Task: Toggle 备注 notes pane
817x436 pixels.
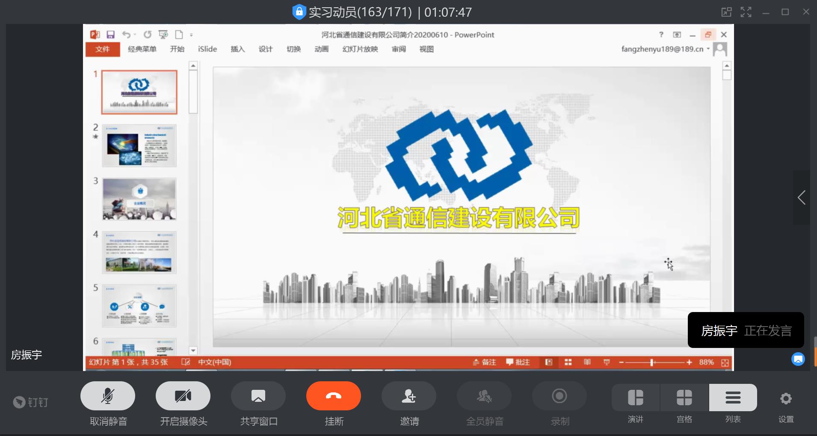Action: 484,362
